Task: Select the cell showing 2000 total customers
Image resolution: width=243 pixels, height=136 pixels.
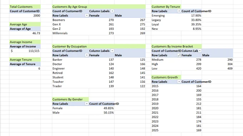Action: [25, 15]
